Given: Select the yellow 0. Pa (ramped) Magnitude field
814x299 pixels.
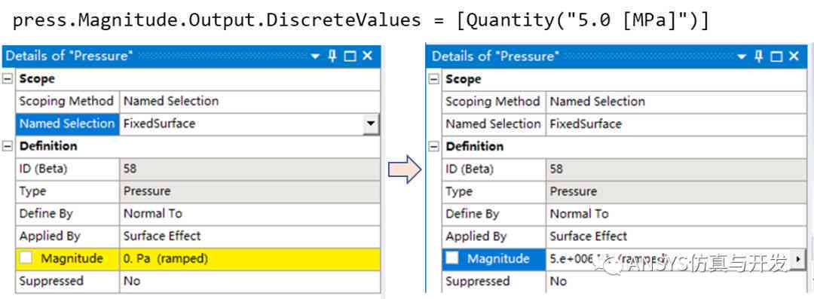Looking at the screenshot, I should [249, 258].
